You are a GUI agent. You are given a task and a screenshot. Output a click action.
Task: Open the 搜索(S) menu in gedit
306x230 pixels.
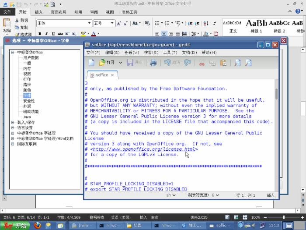pos(151,53)
